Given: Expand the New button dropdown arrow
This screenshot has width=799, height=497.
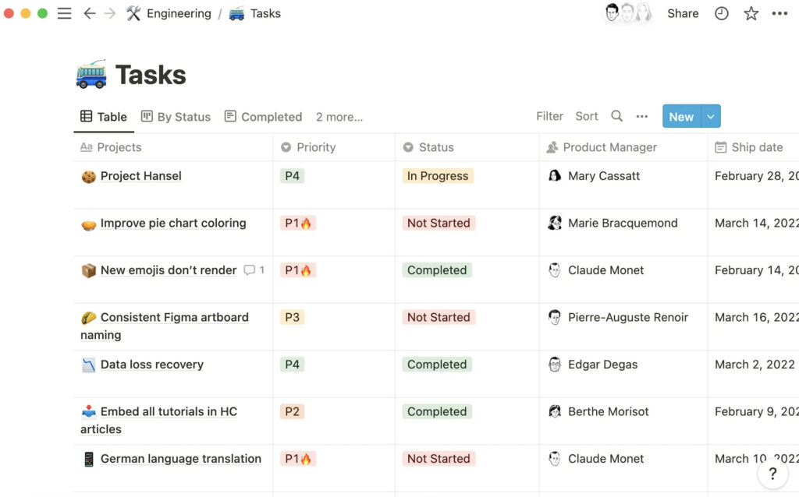Looking at the screenshot, I should 711,117.
